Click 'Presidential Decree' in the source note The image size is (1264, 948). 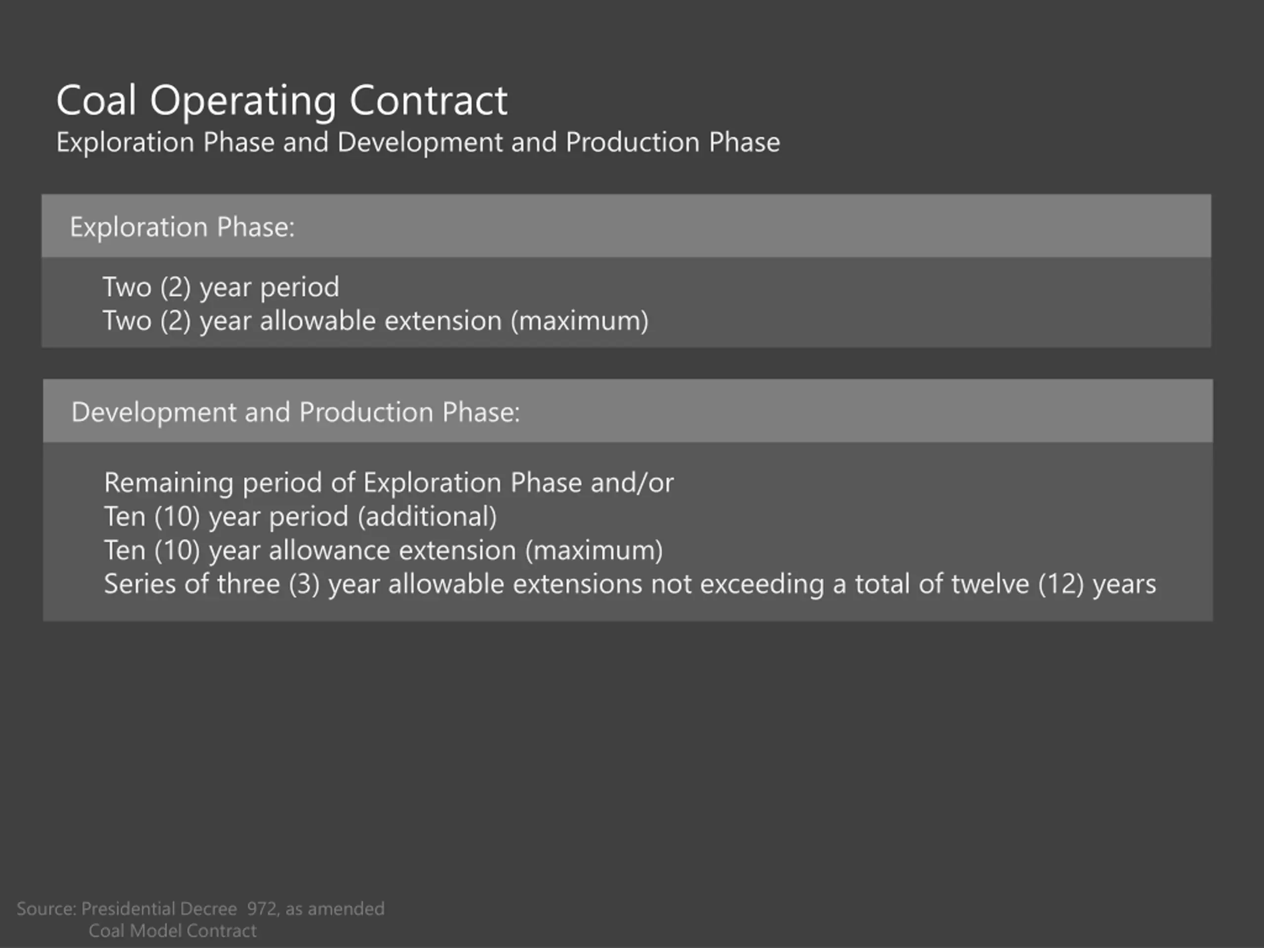coord(159,908)
